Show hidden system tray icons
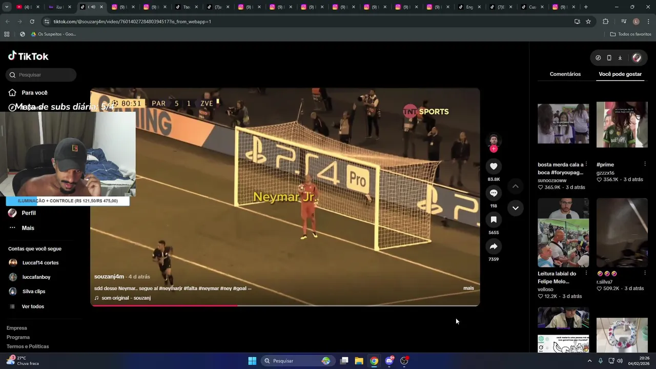This screenshot has height=369, width=656. click(x=589, y=361)
